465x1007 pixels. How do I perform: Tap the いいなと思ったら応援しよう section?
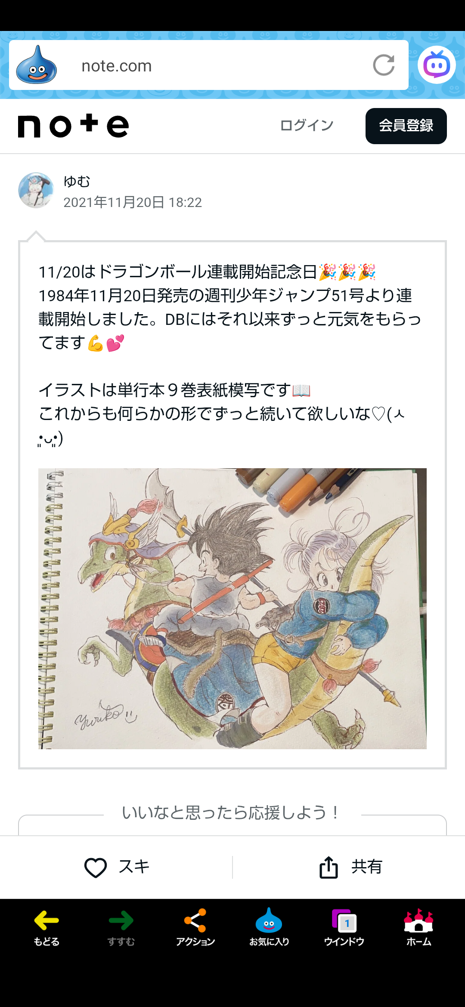coord(232,813)
